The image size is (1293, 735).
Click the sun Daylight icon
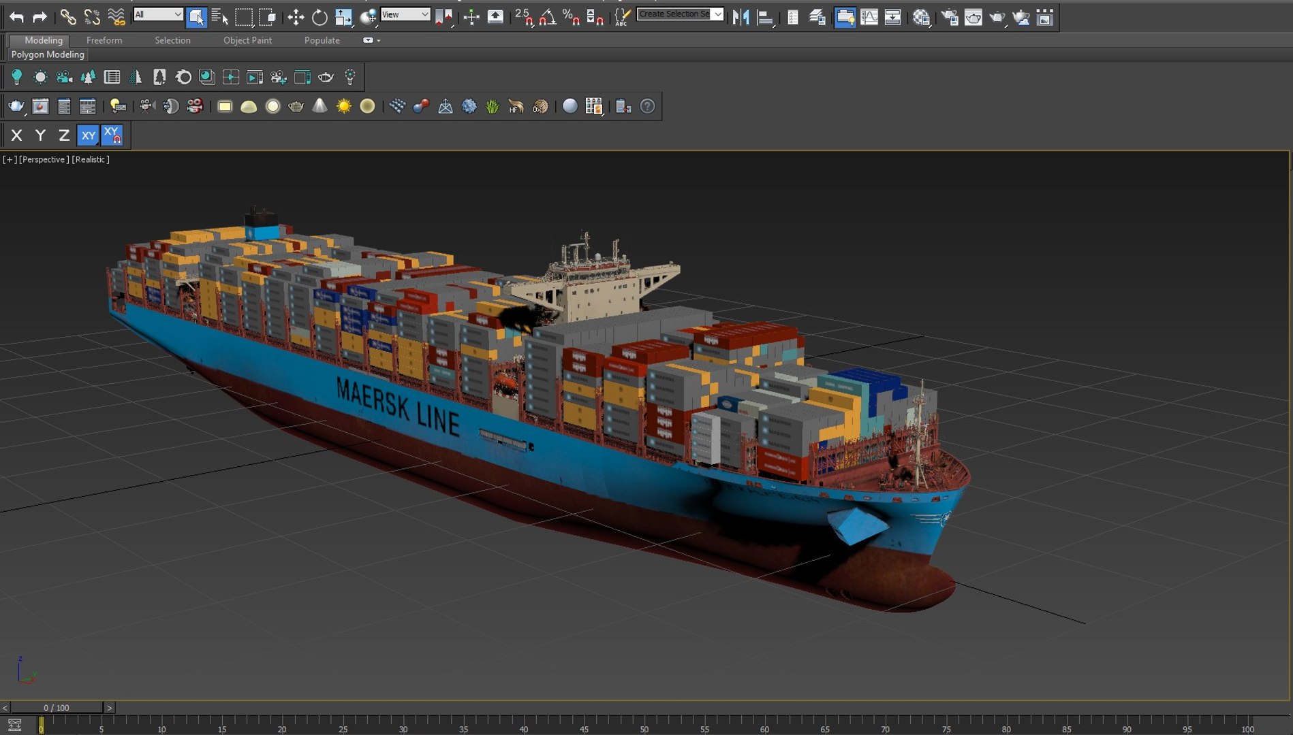(344, 106)
